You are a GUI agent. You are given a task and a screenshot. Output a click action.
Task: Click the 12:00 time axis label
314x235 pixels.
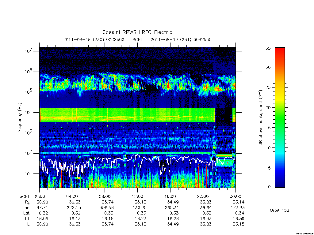coord(137,196)
